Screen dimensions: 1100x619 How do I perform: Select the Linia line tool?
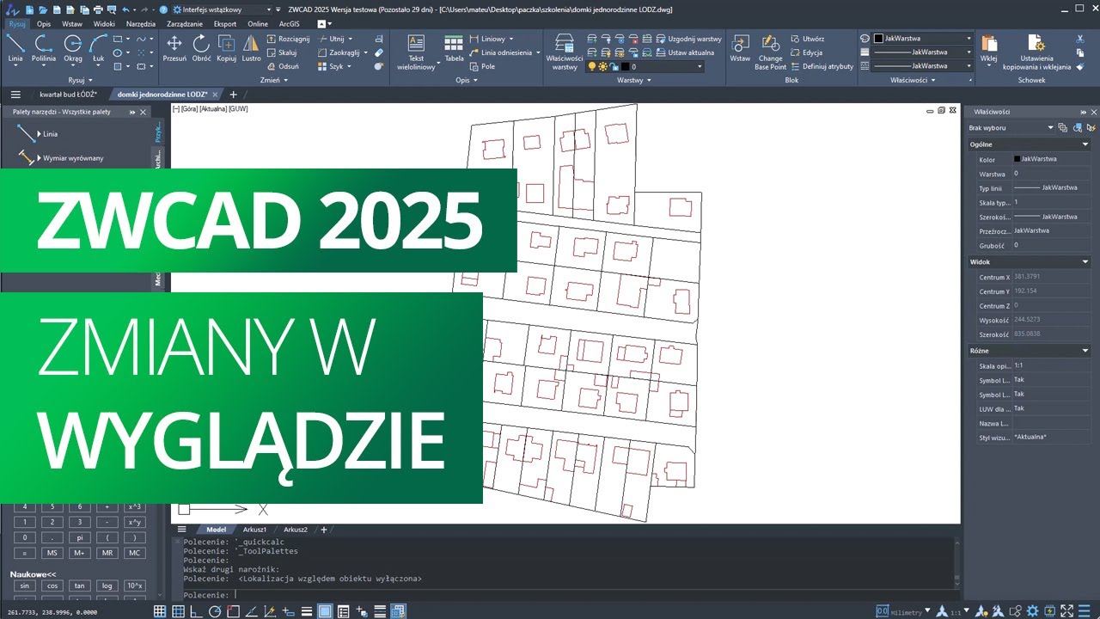15,48
